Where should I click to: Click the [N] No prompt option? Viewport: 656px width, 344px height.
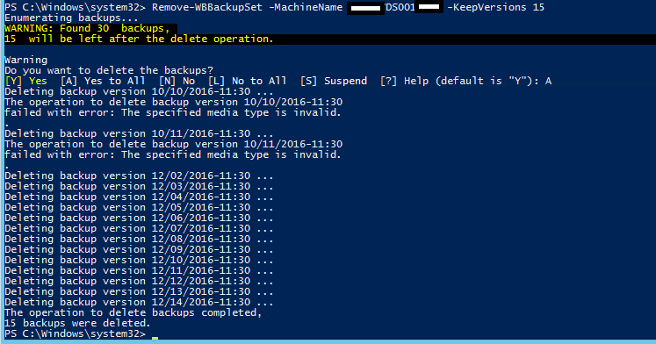[177, 81]
